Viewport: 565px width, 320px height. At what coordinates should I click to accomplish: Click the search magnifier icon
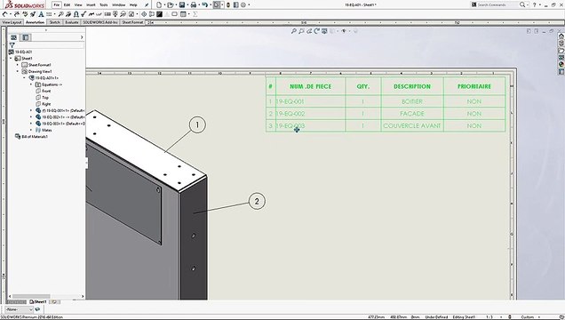[522, 4]
